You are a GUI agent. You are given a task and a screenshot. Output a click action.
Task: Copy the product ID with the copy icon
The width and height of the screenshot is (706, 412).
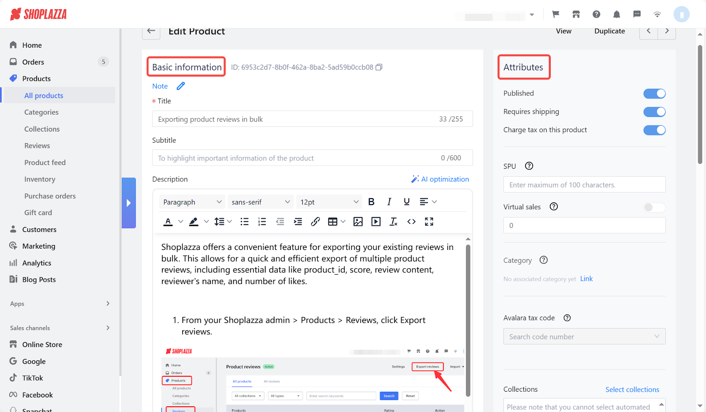point(379,67)
